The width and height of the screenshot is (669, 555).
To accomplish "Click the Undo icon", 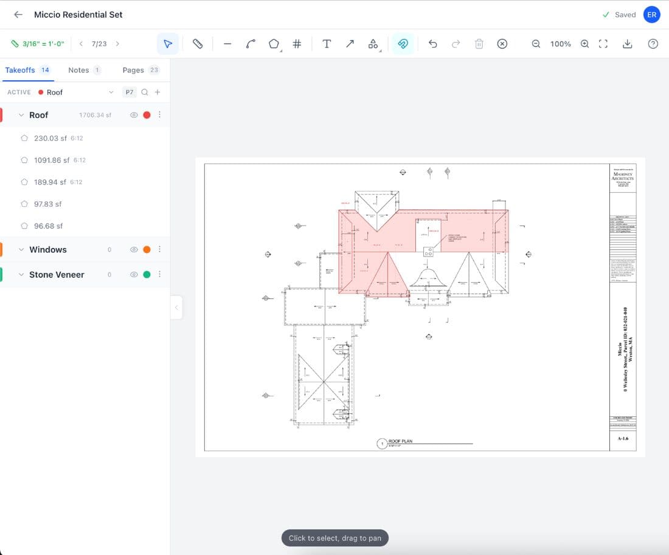I will click(434, 43).
